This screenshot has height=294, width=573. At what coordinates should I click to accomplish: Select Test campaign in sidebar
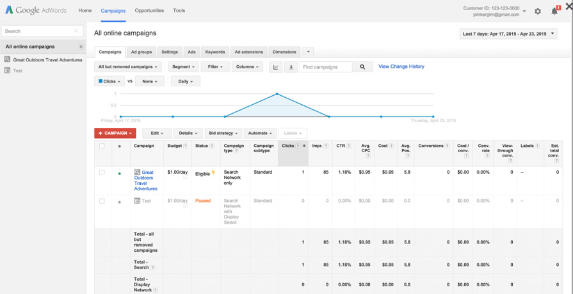point(17,71)
